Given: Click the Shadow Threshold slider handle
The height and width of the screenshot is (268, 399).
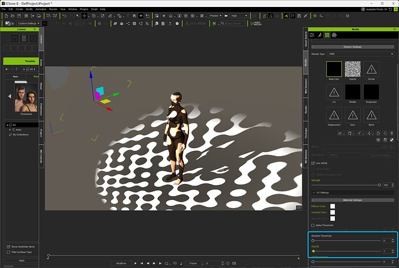Looking at the screenshot, I should click(x=313, y=240).
